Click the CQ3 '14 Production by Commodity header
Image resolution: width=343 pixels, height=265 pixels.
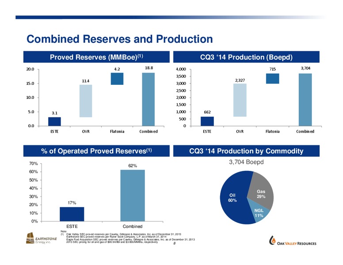point(246,151)
